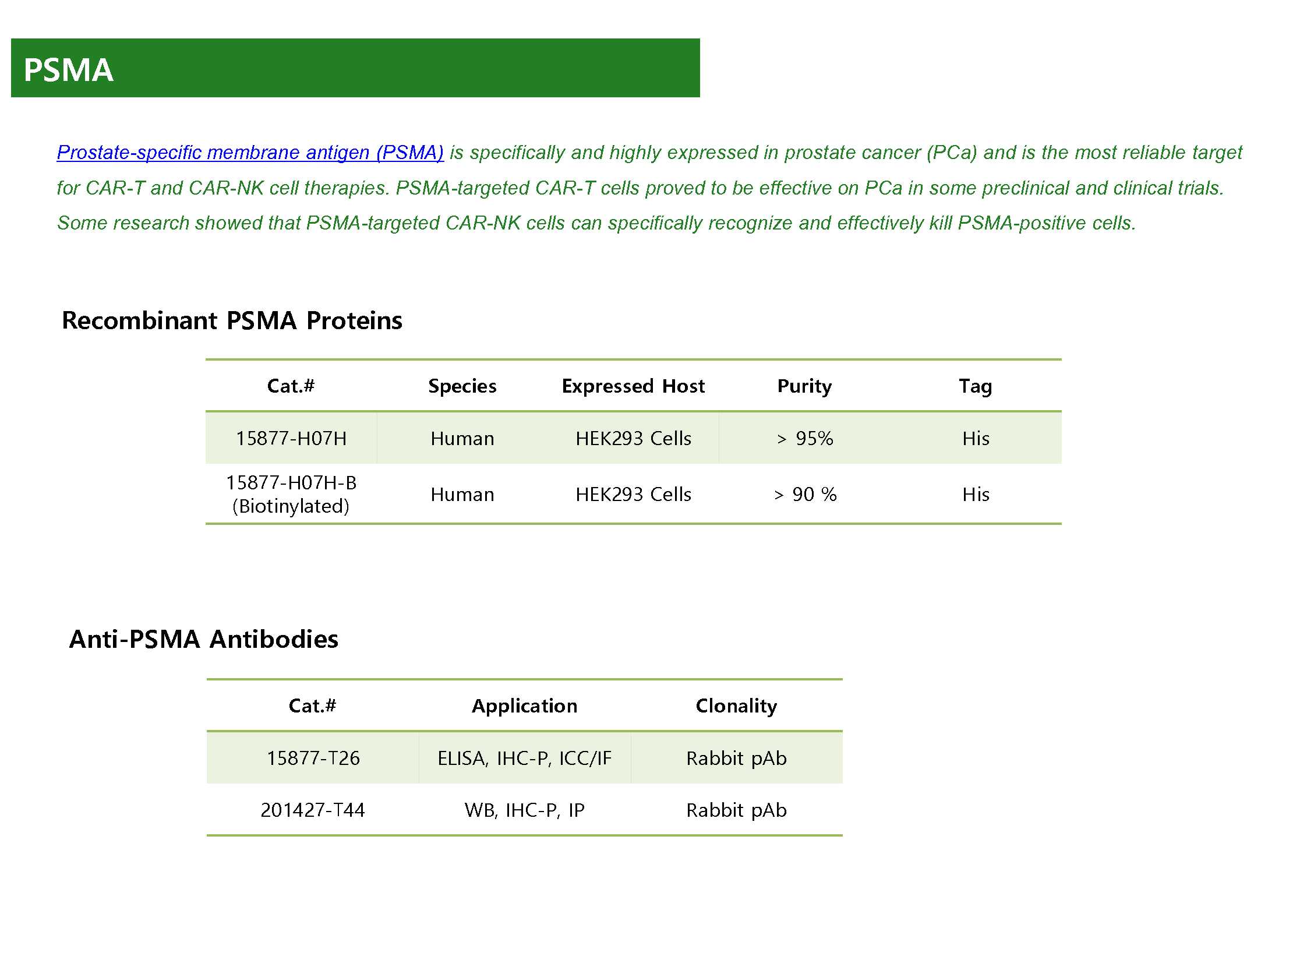Click the Application column header
1300x963 pixels.
[x=524, y=706]
